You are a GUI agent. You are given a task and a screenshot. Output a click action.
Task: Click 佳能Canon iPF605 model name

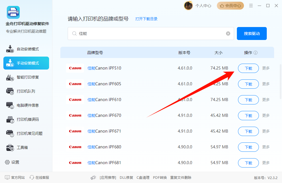click(x=104, y=84)
